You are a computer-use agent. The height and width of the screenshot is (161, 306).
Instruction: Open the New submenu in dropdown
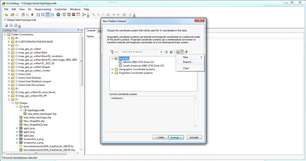(x=190, y=57)
